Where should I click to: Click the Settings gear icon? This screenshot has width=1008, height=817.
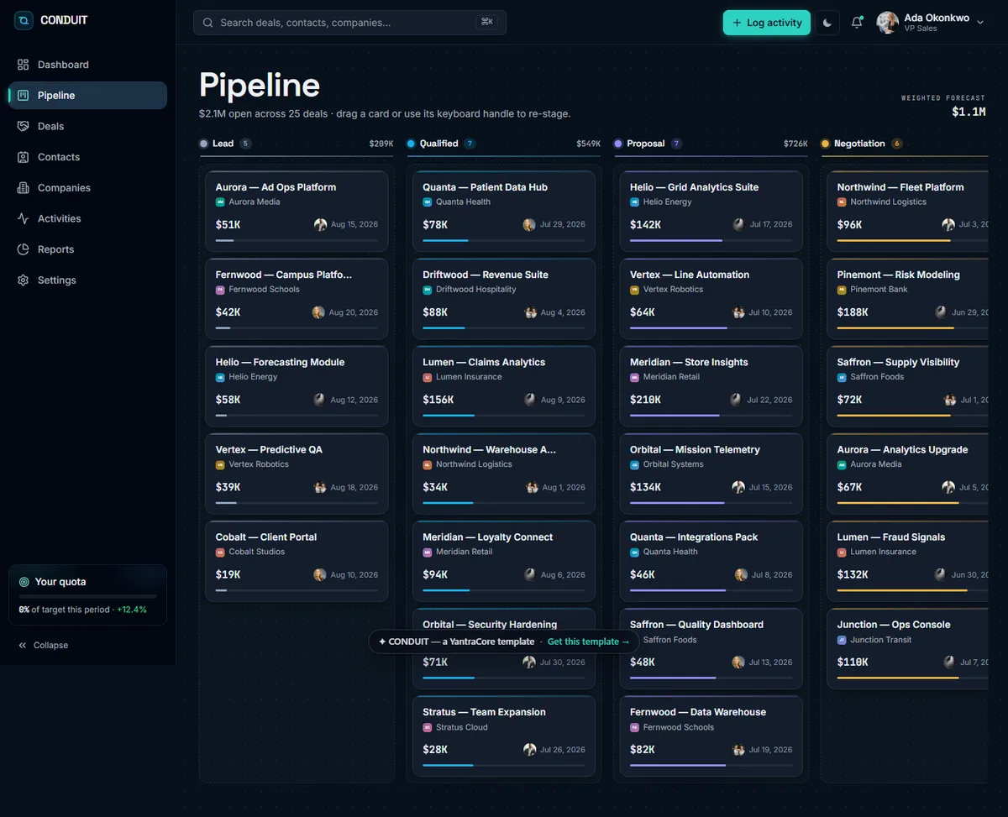coord(23,280)
